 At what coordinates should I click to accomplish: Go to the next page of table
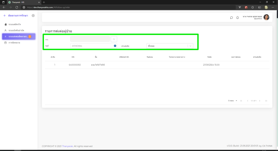tap(260, 101)
